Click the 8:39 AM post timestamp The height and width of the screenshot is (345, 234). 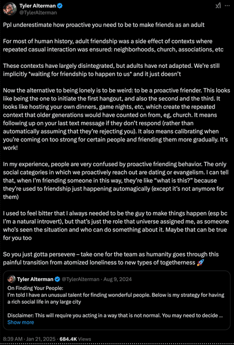[12, 339]
